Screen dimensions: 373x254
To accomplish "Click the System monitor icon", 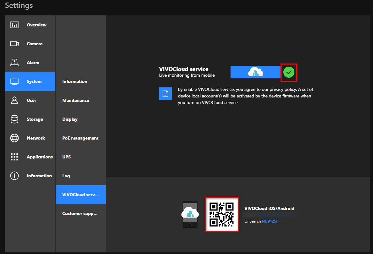I will coord(14,81).
